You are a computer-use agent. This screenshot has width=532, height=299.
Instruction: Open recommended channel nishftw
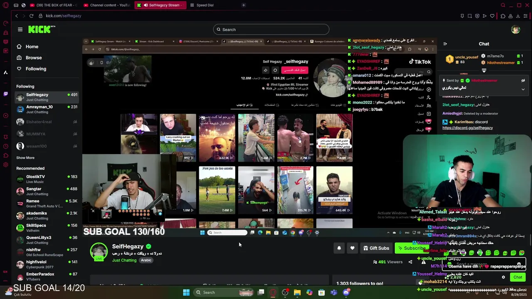pos(47,252)
